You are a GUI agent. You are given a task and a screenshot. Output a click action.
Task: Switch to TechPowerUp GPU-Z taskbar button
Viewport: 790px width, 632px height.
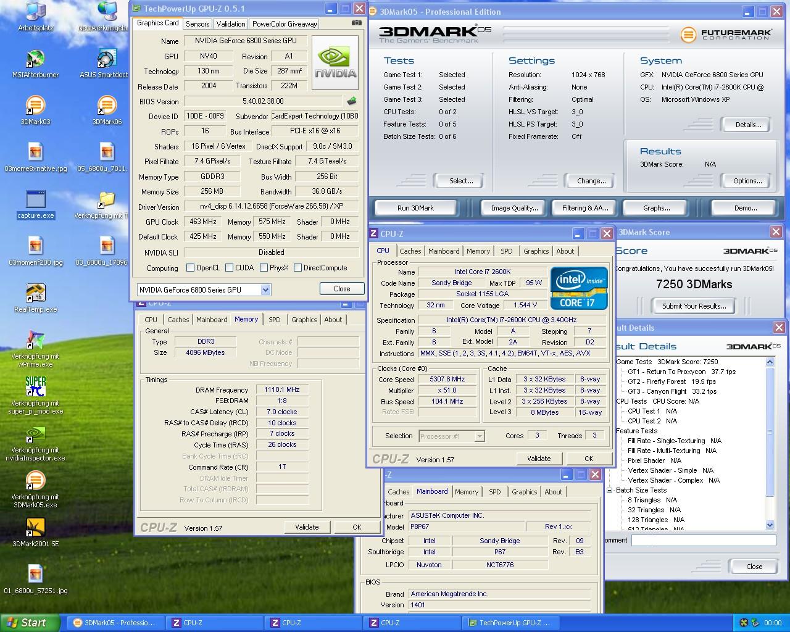point(511,623)
